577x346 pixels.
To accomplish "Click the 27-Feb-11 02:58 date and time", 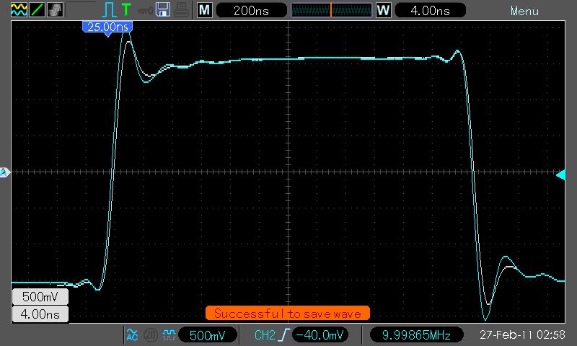I will [522, 335].
